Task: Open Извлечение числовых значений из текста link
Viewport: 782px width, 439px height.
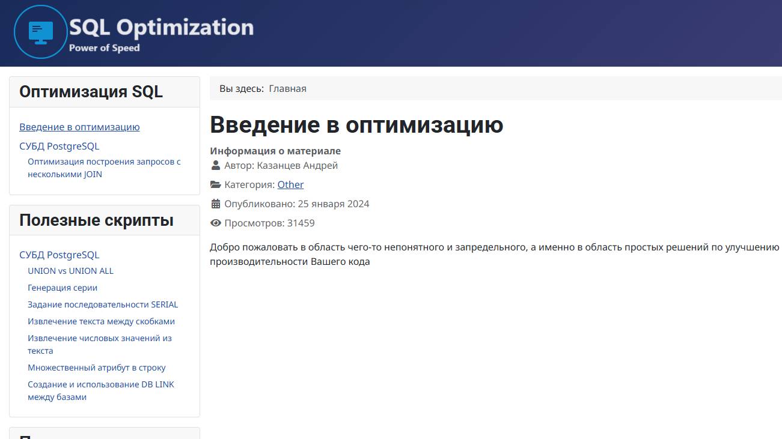Action: [100, 344]
